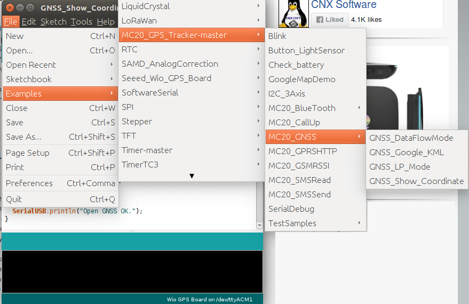Open the GNSS_Google_KML sketch
The width and height of the screenshot is (469, 304).
pos(417,152)
